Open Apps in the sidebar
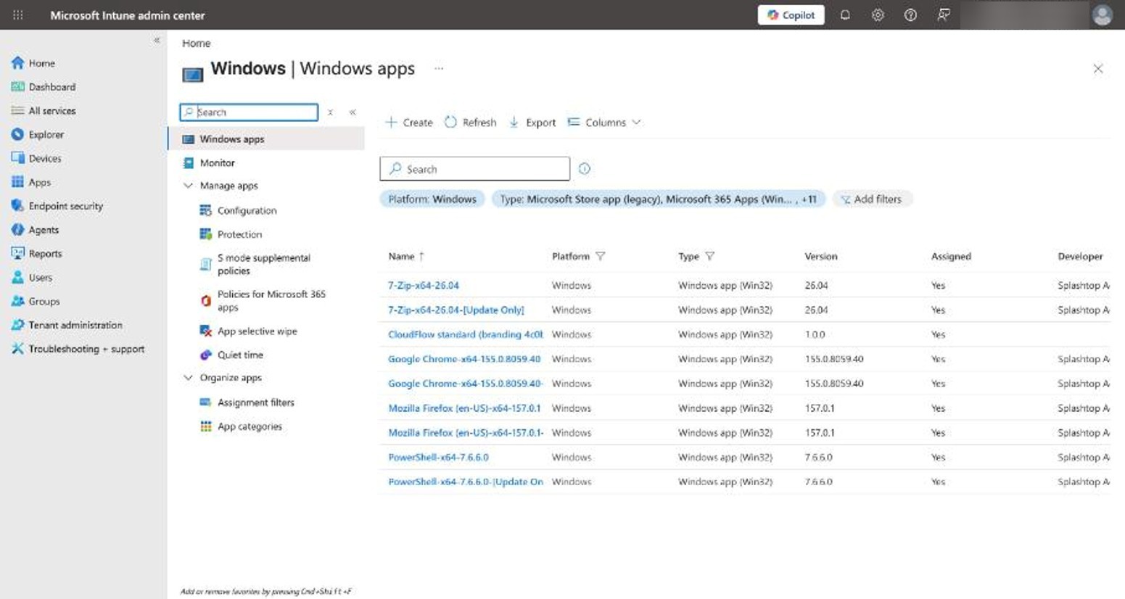The height and width of the screenshot is (599, 1125). tap(40, 182)
